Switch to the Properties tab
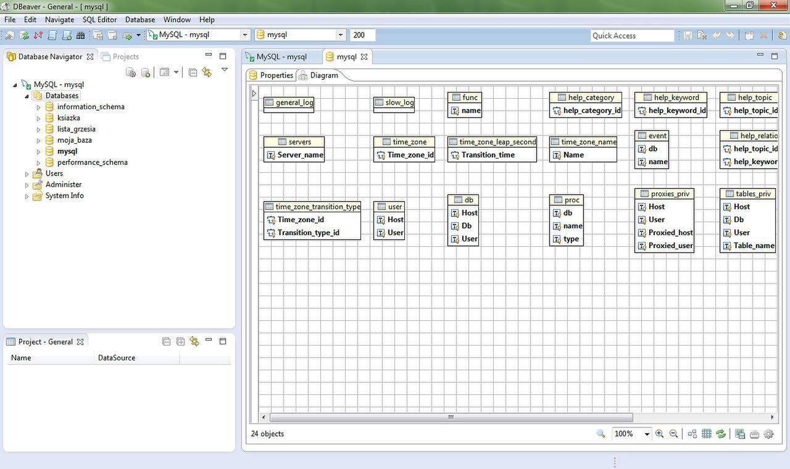 [x=271, y=75]
